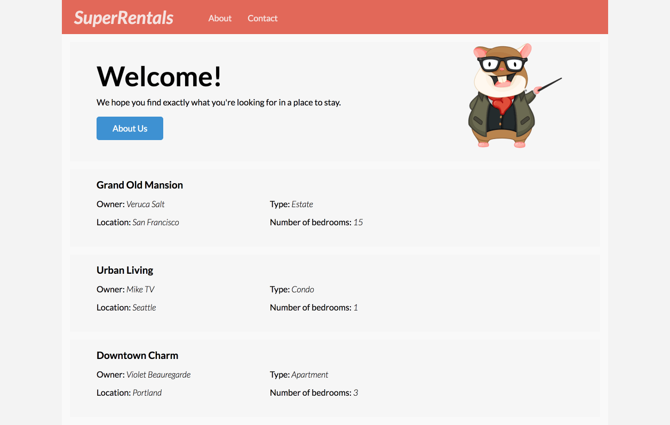Select the Urban Living listing title

click(x=125, y=270)
